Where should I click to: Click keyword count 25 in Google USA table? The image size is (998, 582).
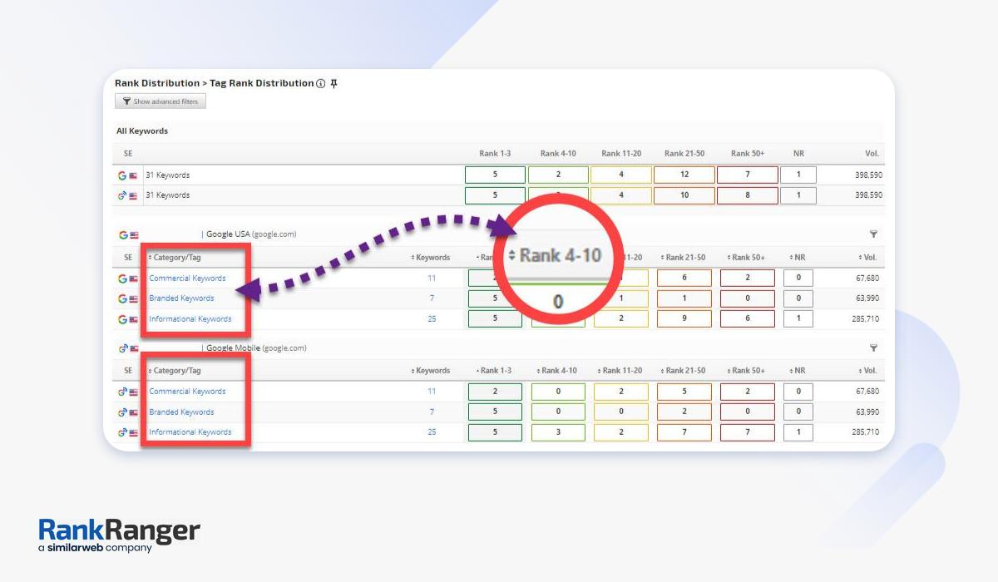432,319
